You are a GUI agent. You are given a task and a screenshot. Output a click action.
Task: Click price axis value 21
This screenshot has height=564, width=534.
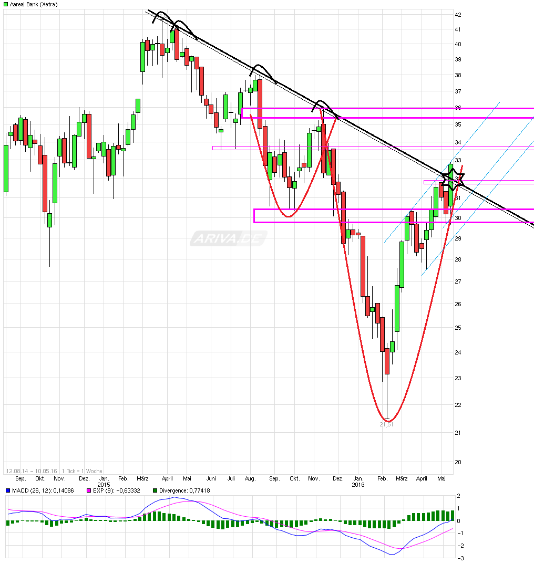pos(458,433)
